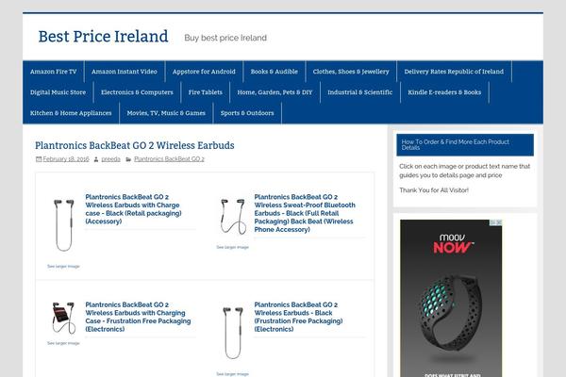This screenshot has width=566, height=377.
Task: Click the Charge case retail earbuds thumbnail
Action: [63, 224]
